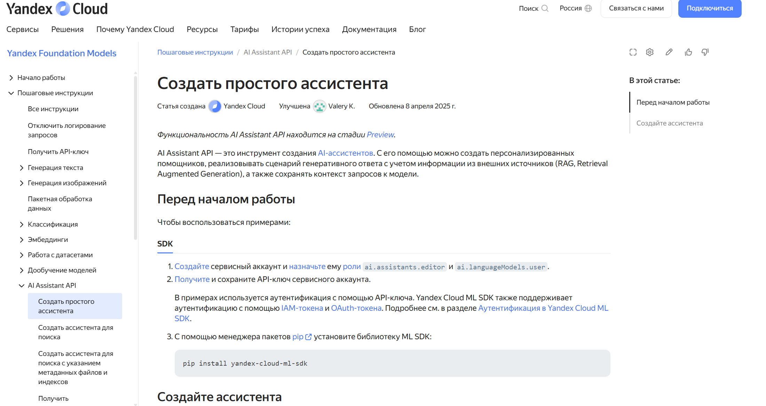This screenshot has height=406, width=766.
Task: Open the Истории успеха menu item
Action: (x=300, y=30)
